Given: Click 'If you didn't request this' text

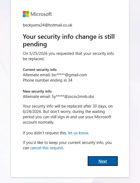Looking at the screenshot, I should click(x=45, y=133).
